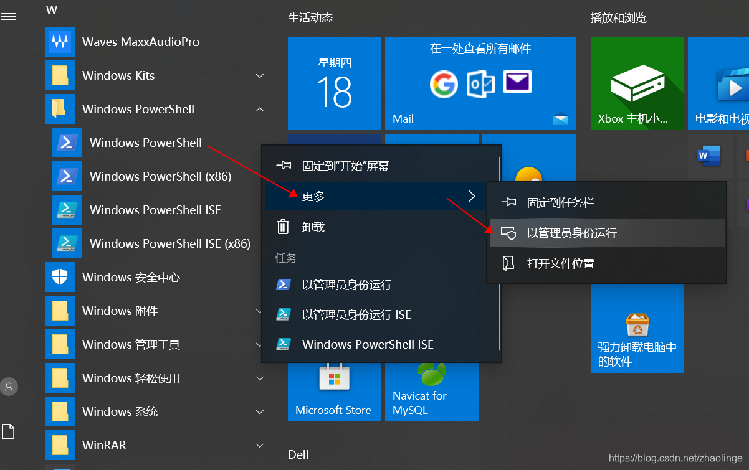Click the Windows PowerShell (x86) icon
The image size is (749, 470).
[67, 176]
